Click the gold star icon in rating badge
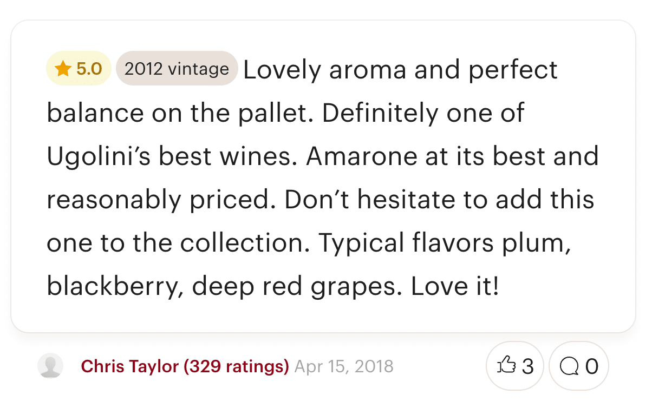The height and width of the screenshot is (408, 652). pos(63,69)
